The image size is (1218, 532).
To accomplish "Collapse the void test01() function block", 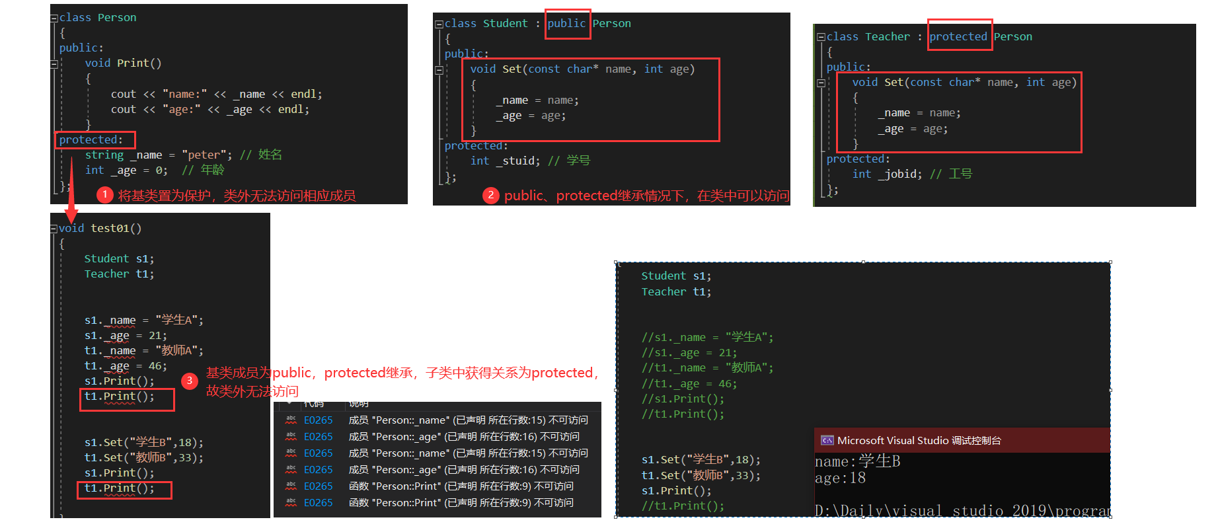I will 54,229.
